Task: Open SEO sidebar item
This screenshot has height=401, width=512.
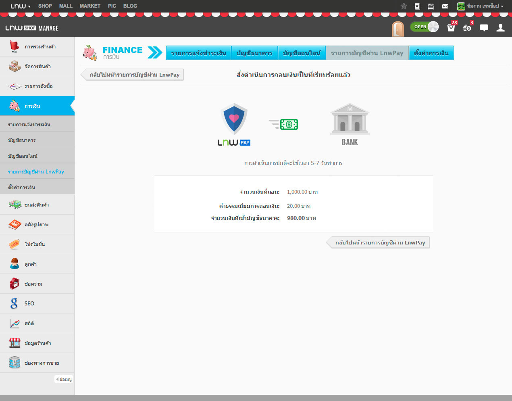Action: [37, 304]
